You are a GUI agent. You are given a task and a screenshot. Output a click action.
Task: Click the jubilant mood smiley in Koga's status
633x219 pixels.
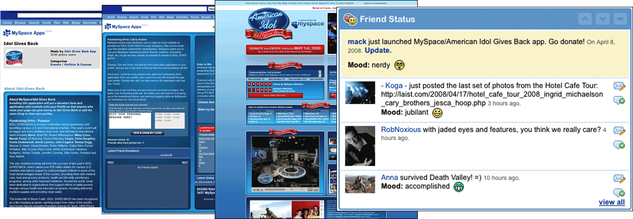438,113
